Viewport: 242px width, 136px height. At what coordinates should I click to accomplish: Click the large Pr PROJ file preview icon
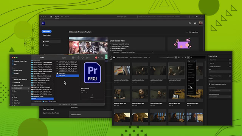coord(92,73)
